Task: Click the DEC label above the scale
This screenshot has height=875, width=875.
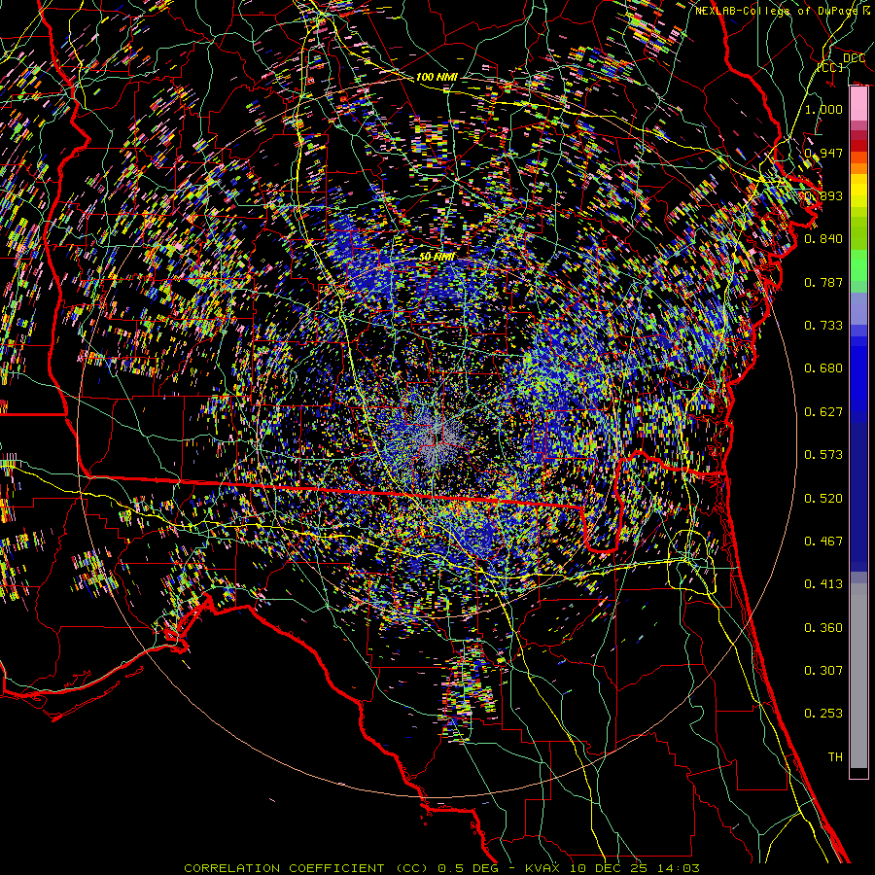Action: click(854, 57)
